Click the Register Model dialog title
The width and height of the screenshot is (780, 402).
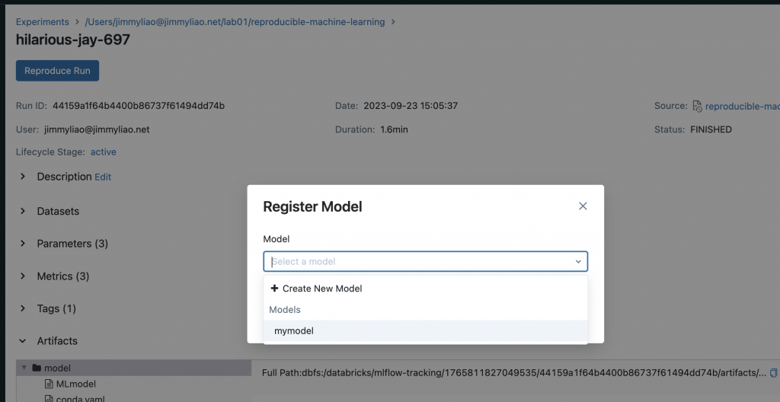312,206
